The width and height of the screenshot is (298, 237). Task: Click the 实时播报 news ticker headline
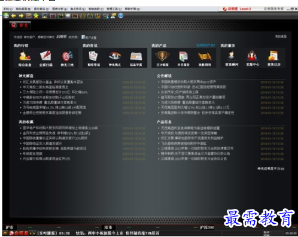coord(117,233)
